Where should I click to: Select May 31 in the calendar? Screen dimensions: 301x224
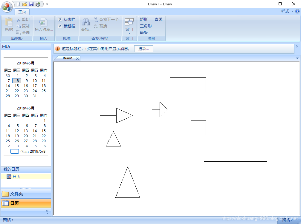[x=35, y=96]
